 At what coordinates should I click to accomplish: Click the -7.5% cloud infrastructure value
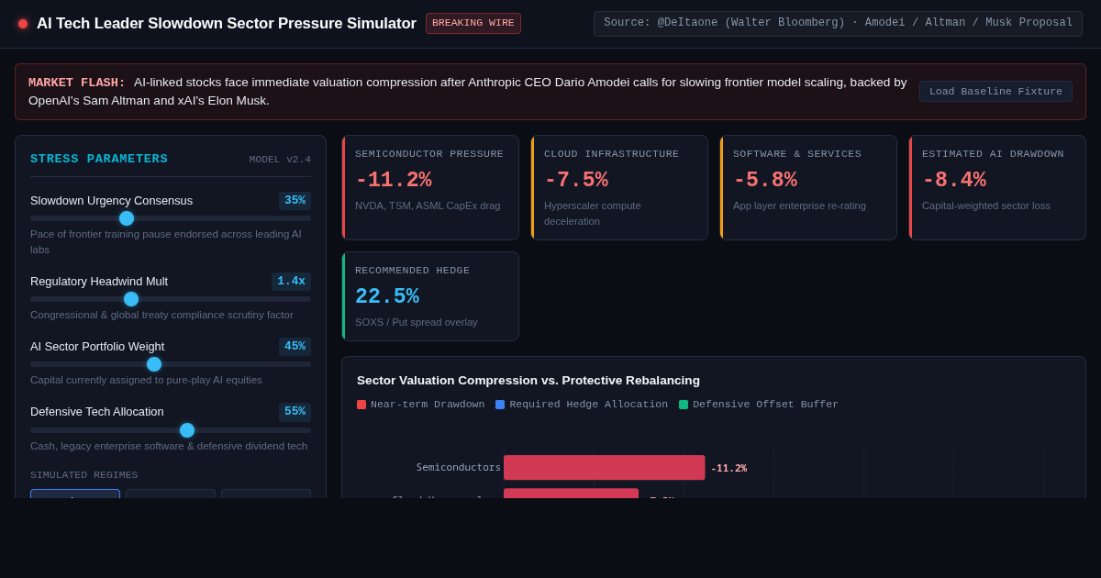(x=576, y=181)
